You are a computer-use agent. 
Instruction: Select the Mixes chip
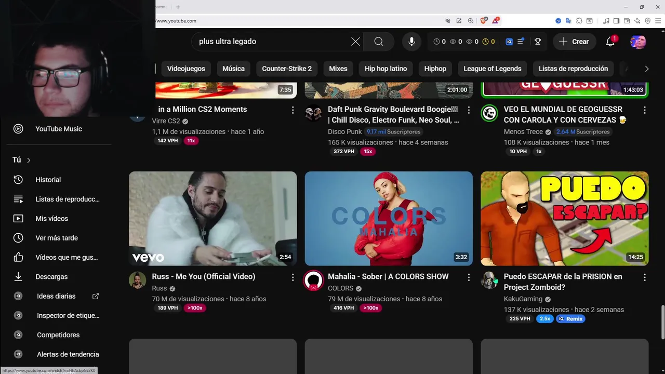338,69
